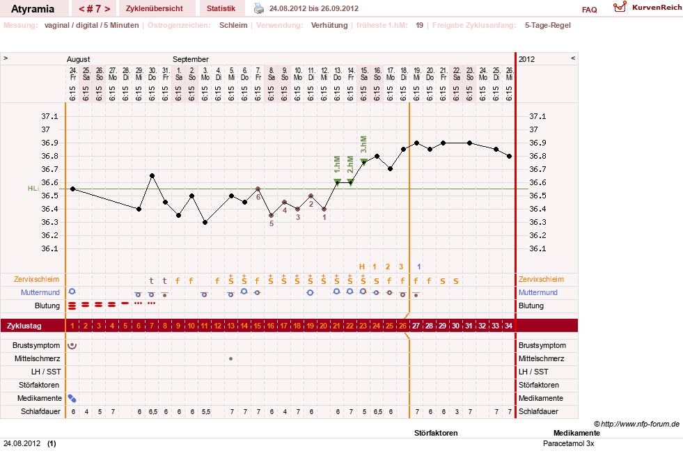Click the spotting dots on cycle day 7
This screenshot has width=683, height=460.
tap(152, 303)
